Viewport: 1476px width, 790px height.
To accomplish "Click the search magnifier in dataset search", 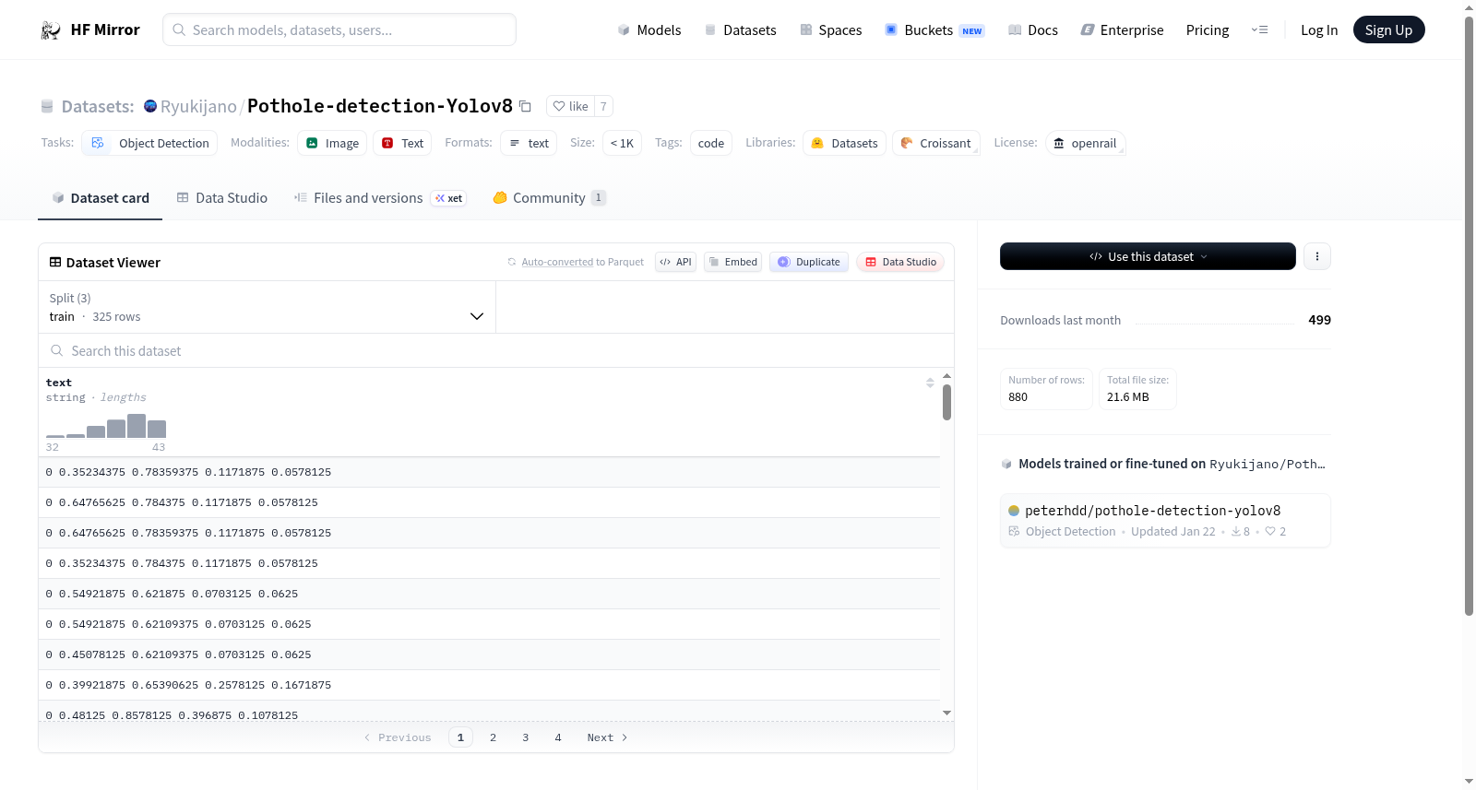I will (57, 351).
